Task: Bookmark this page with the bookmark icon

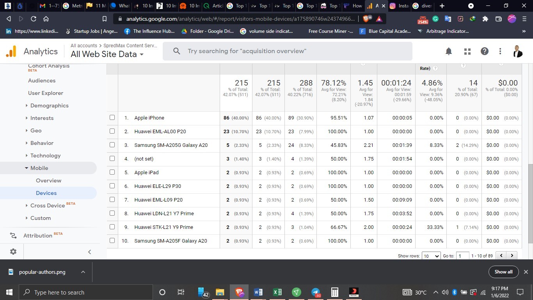Action: point(104,19)
